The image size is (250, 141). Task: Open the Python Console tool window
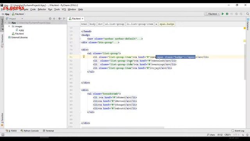tap(30, 131)
